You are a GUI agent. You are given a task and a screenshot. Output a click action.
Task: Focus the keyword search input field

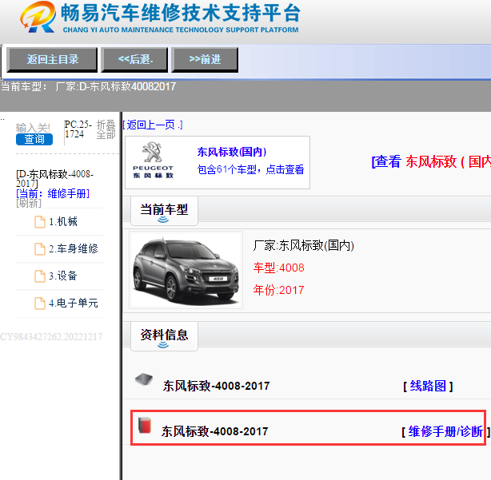click(34, 128)
